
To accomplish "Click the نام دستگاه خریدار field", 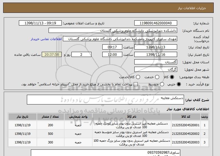I will (x=113, y=31).
